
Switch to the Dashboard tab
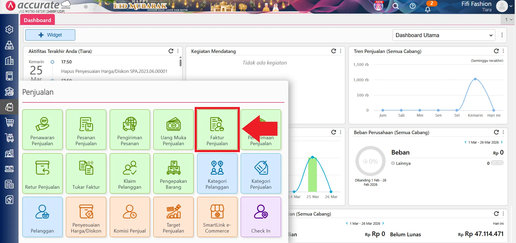(37, 20)
